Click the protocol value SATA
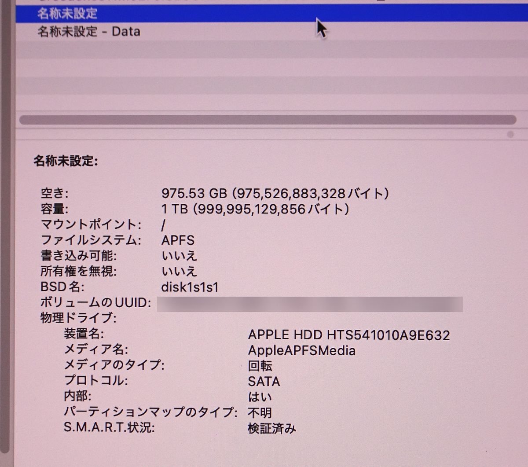The width and height of the screenshot is (528, 467). click(264, 381)
